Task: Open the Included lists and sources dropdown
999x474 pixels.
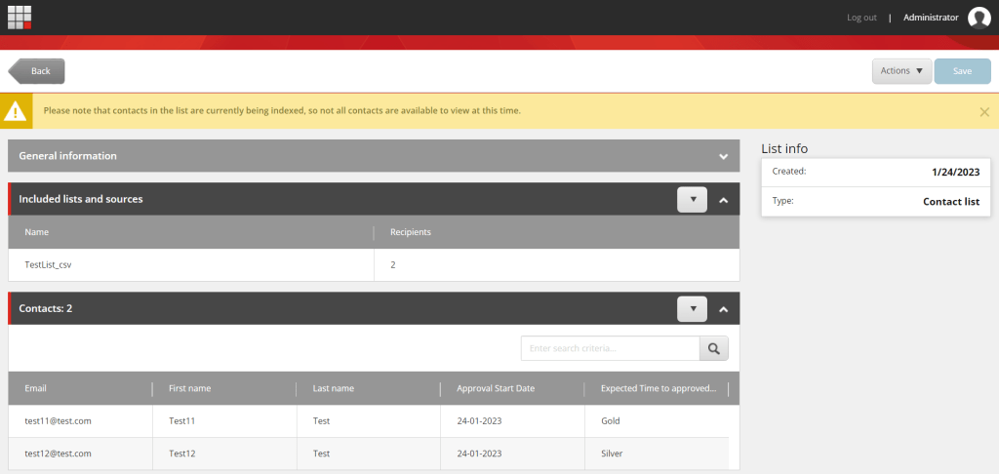Action: point(692,199)
